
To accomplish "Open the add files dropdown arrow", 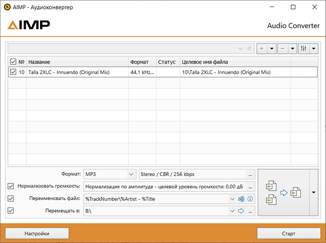I will point(271,49).
